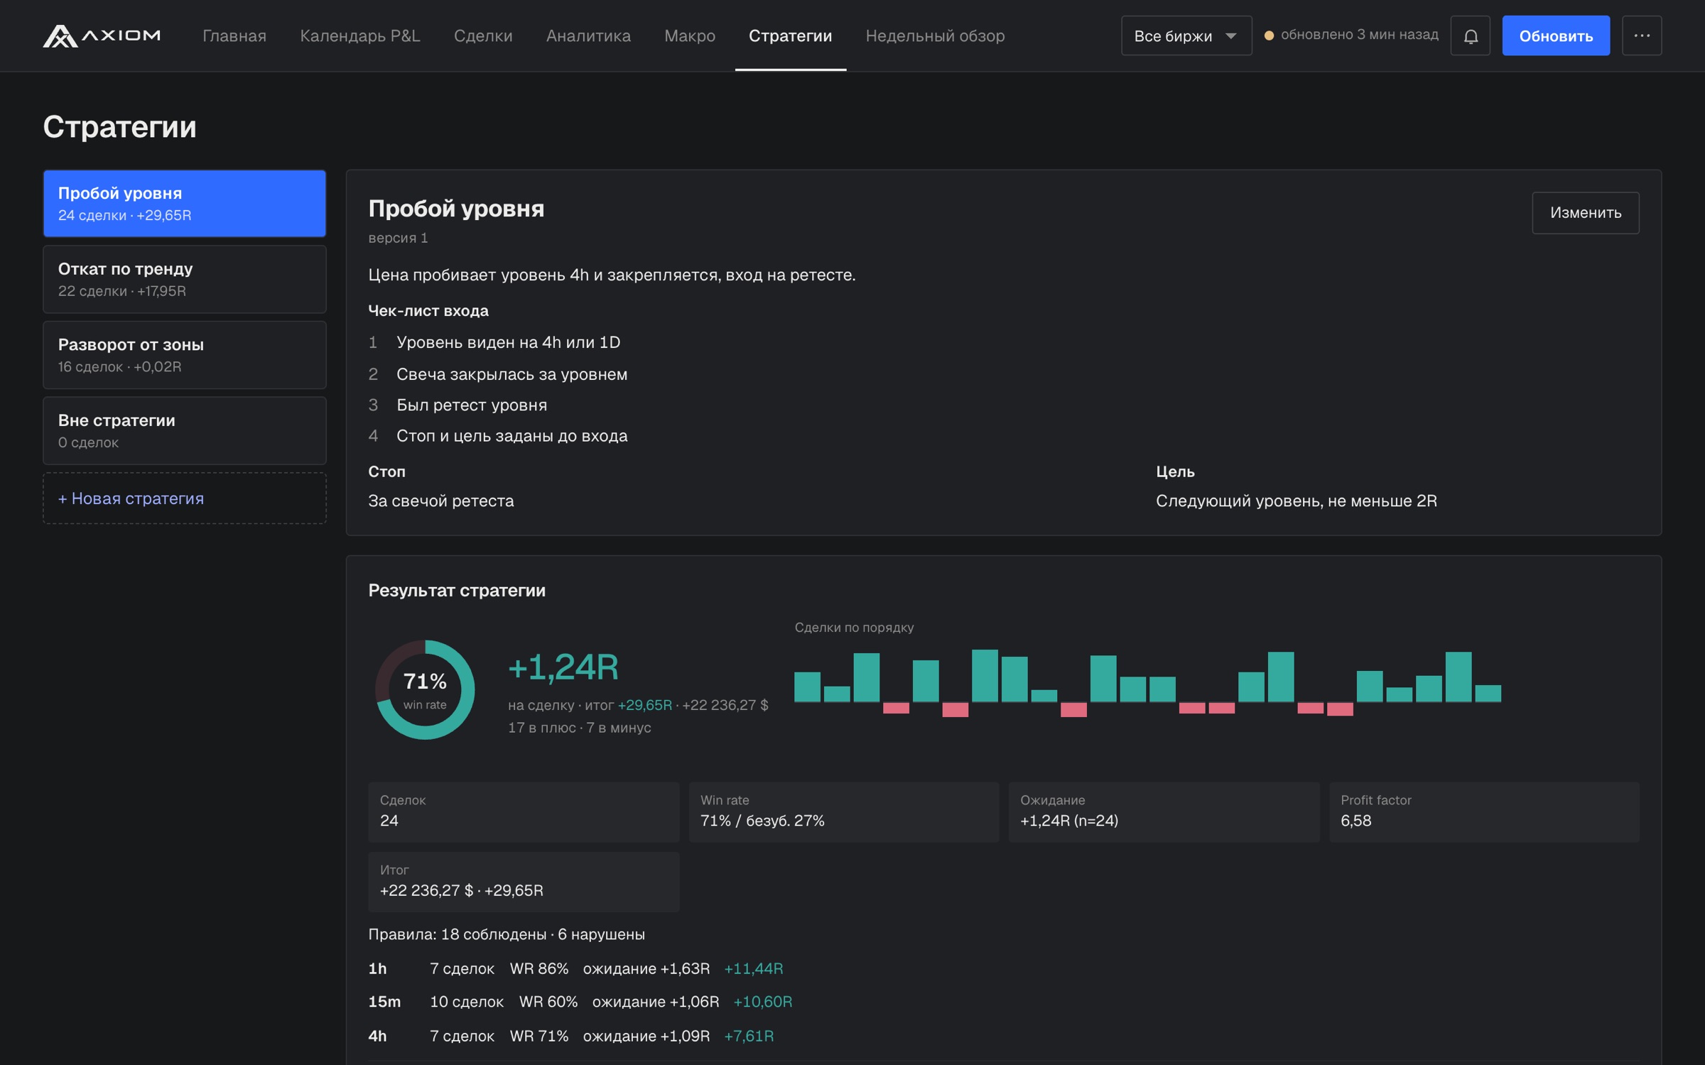Screen dimensions: 1705x1065
Task: Click the Profit factor 6,58 card
Action: pos(1484,812)
